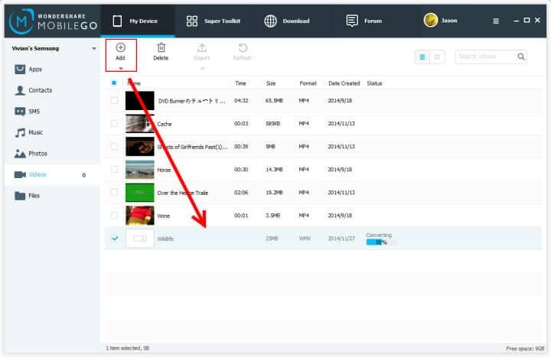
Task: Click the 'Horse' video name
Action: point(164,170)
